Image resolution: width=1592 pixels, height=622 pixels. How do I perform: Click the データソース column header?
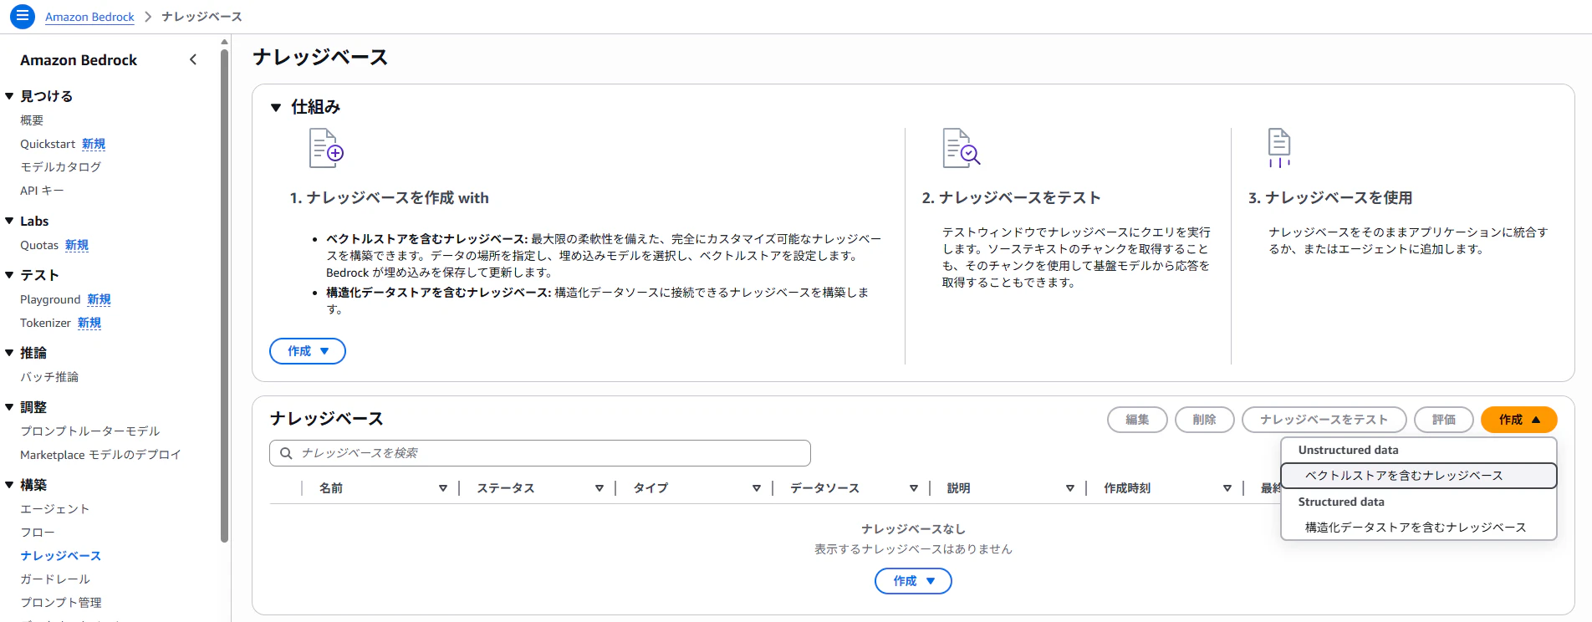[x=824, y=488]
